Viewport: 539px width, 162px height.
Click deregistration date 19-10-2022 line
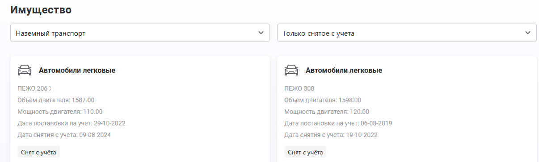(x=331, y=135)
